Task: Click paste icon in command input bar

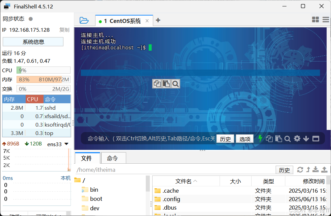Action: pos(278,139)
